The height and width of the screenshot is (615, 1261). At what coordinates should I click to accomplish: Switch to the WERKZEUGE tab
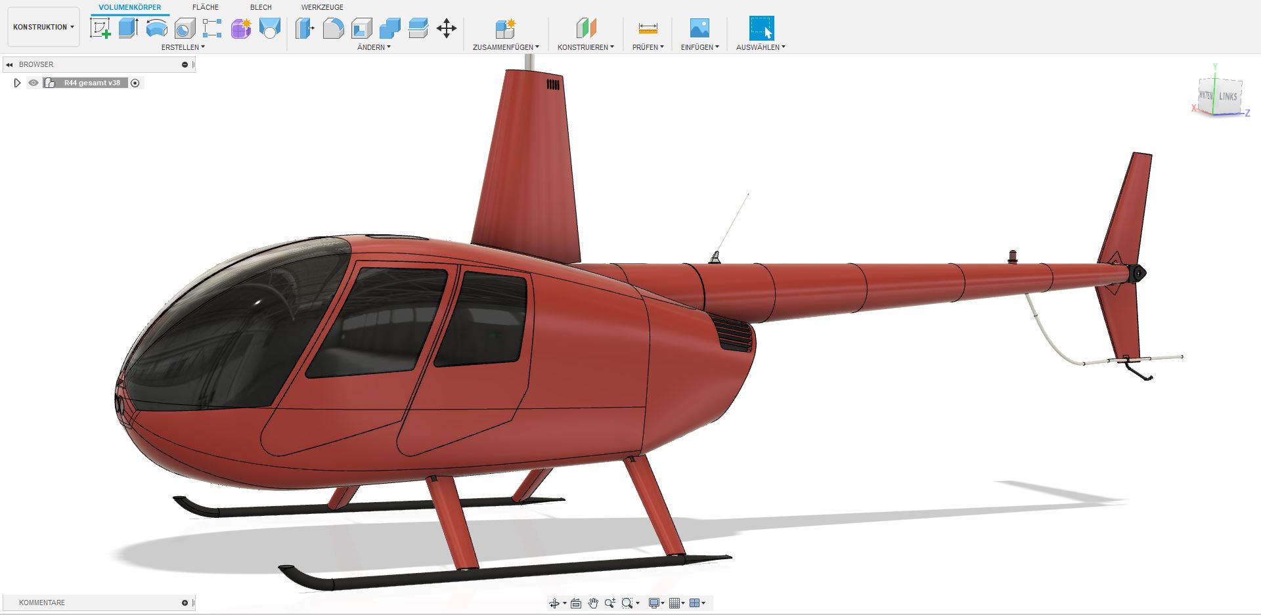click(322, 7)
